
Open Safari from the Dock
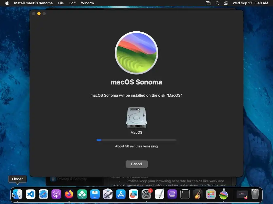(x=43, y=194)
